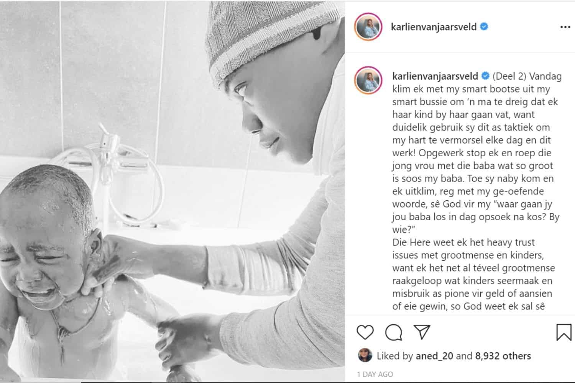View the 8,932 others who liked
The width and height of the screenshot is (575, 383).
click(x=503, y=356)
